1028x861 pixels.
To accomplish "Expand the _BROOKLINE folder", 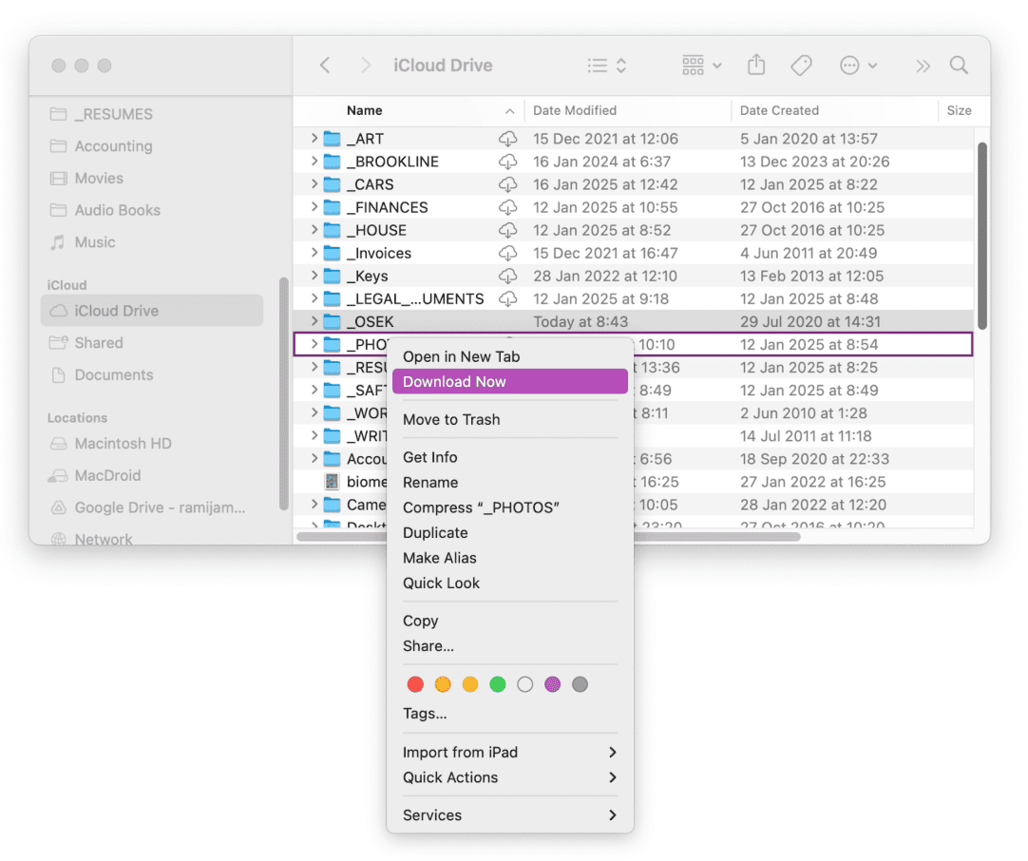I will click(x=314, y=162).
